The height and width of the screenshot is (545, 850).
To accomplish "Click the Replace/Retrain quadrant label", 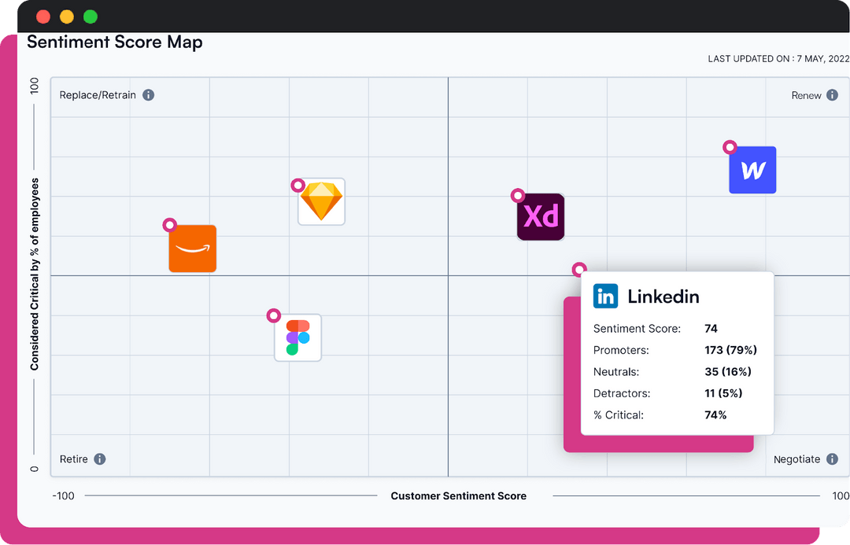I will click(x=98, y=95).
